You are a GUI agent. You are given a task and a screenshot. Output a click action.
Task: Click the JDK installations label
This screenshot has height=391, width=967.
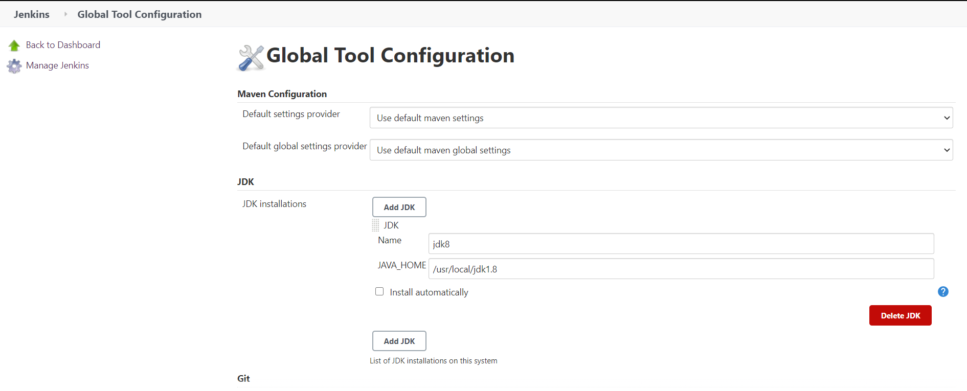(x=275, y=204)
